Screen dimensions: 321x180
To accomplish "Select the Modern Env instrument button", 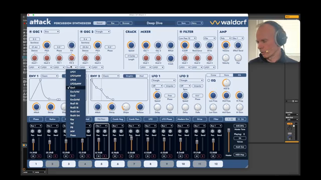I will [183, 119].
